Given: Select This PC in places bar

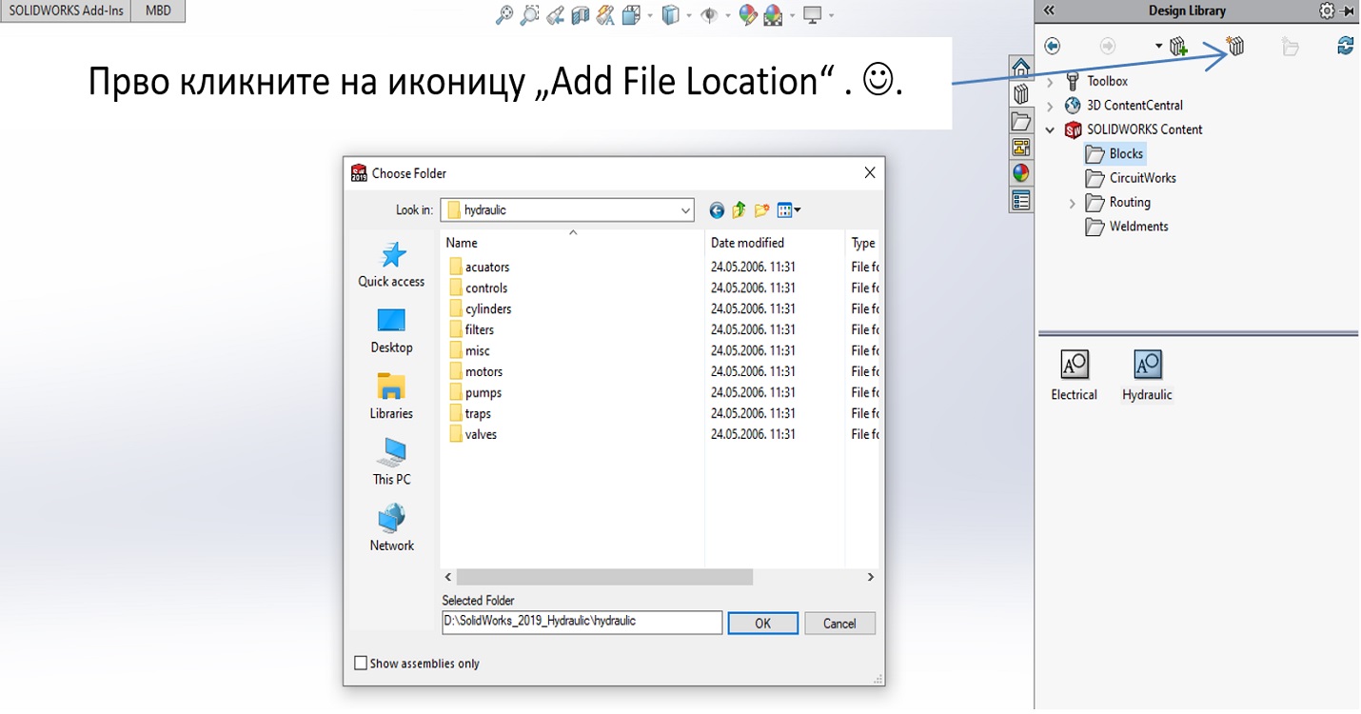Looking at the screenshot, I should [391, 463].
